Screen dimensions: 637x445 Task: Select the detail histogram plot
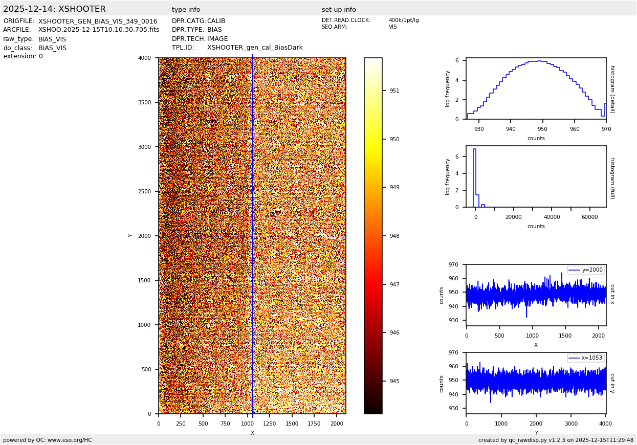tap(536, 88)
